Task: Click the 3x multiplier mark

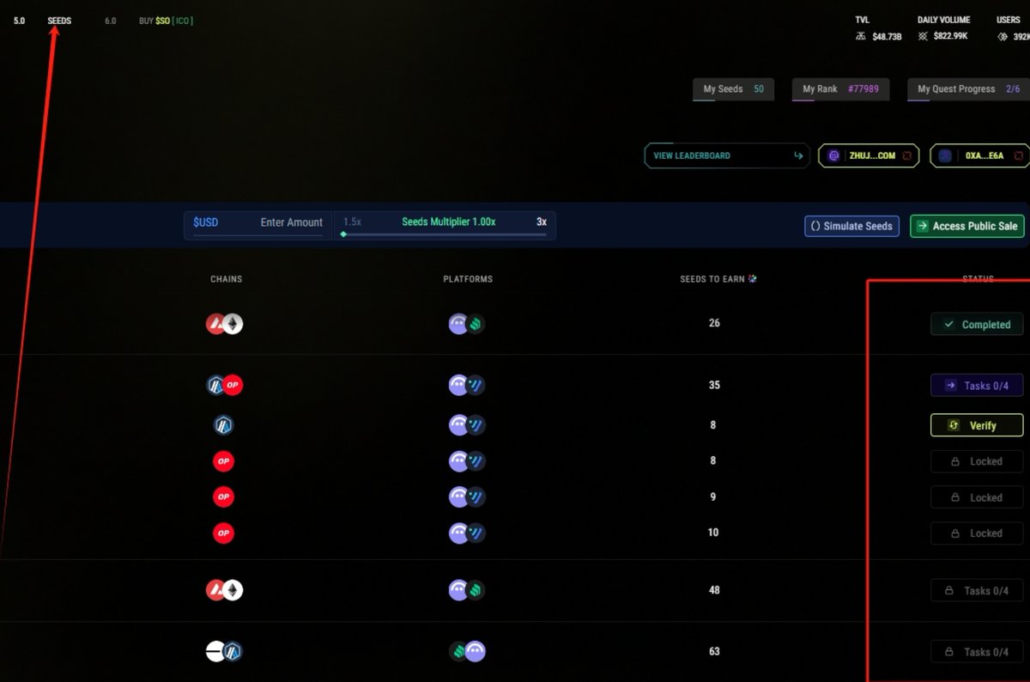Action: (x=542, y=222)
